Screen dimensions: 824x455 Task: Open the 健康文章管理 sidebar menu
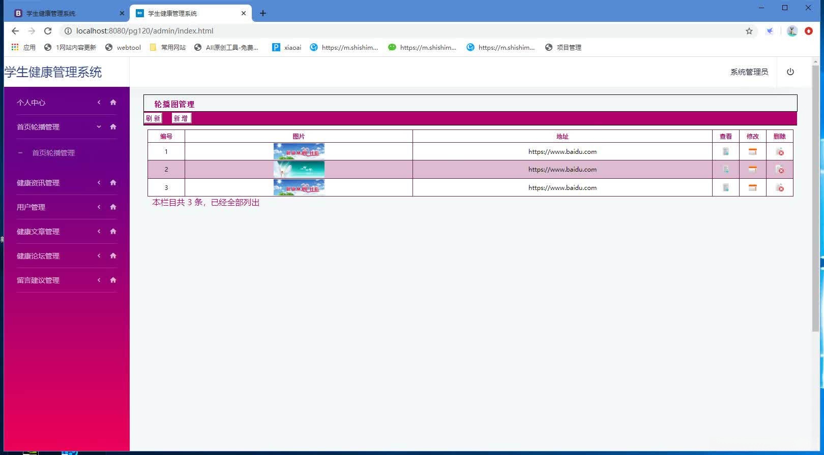click(38, 232)
